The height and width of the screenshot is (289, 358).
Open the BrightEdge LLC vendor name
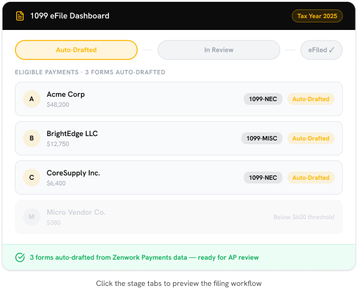(x=72, y=134)
